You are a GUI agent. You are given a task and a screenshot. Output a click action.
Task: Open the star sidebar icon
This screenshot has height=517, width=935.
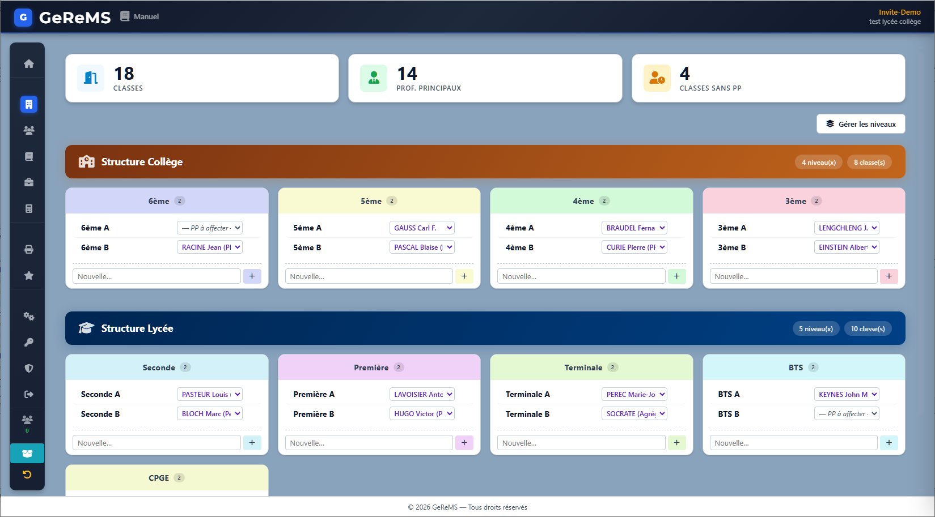pyautogui.click(x=28, y=275)
